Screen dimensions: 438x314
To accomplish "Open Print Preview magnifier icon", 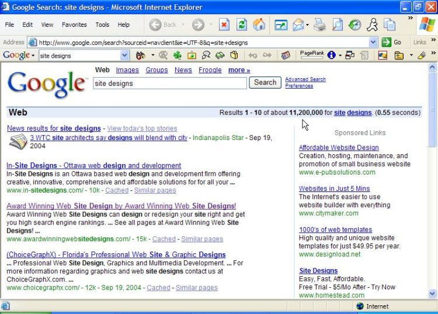I will coord(337,25).
